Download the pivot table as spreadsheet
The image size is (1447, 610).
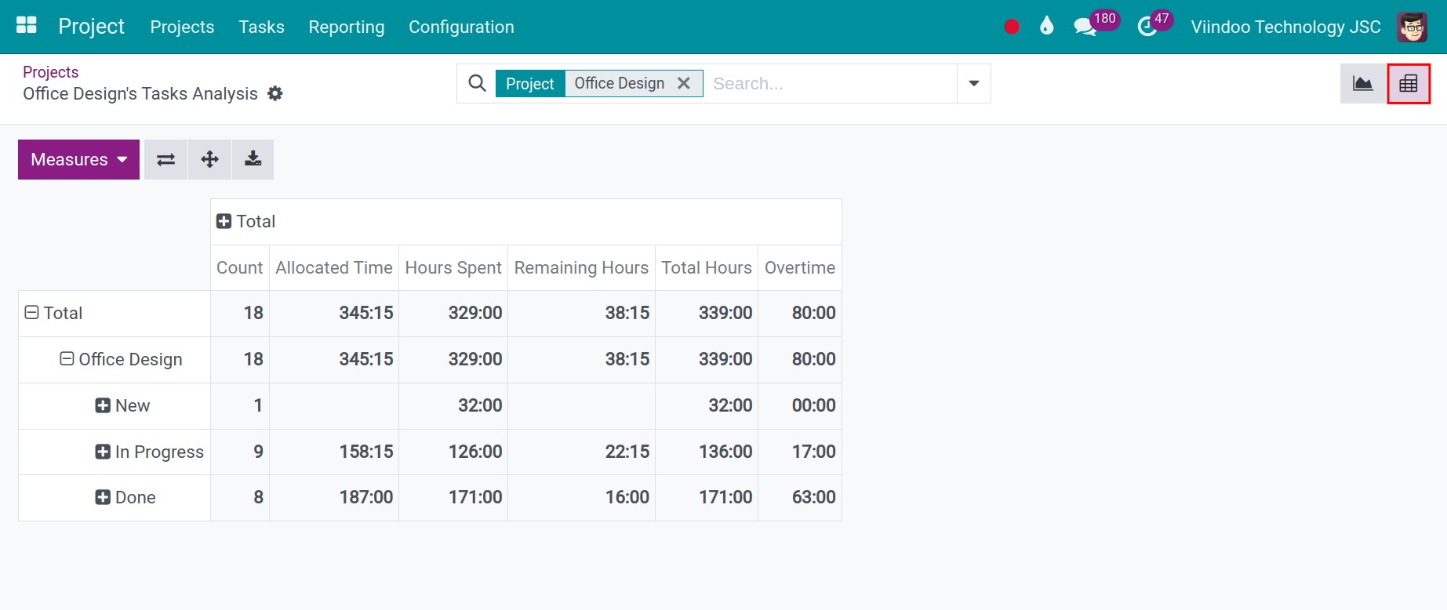[253, 160]
